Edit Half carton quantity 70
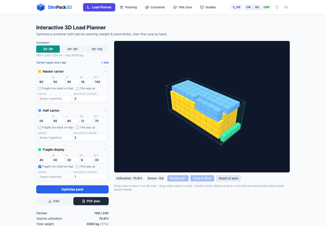The width and height of the screenshot is (326, 226). tap(100, 121)
